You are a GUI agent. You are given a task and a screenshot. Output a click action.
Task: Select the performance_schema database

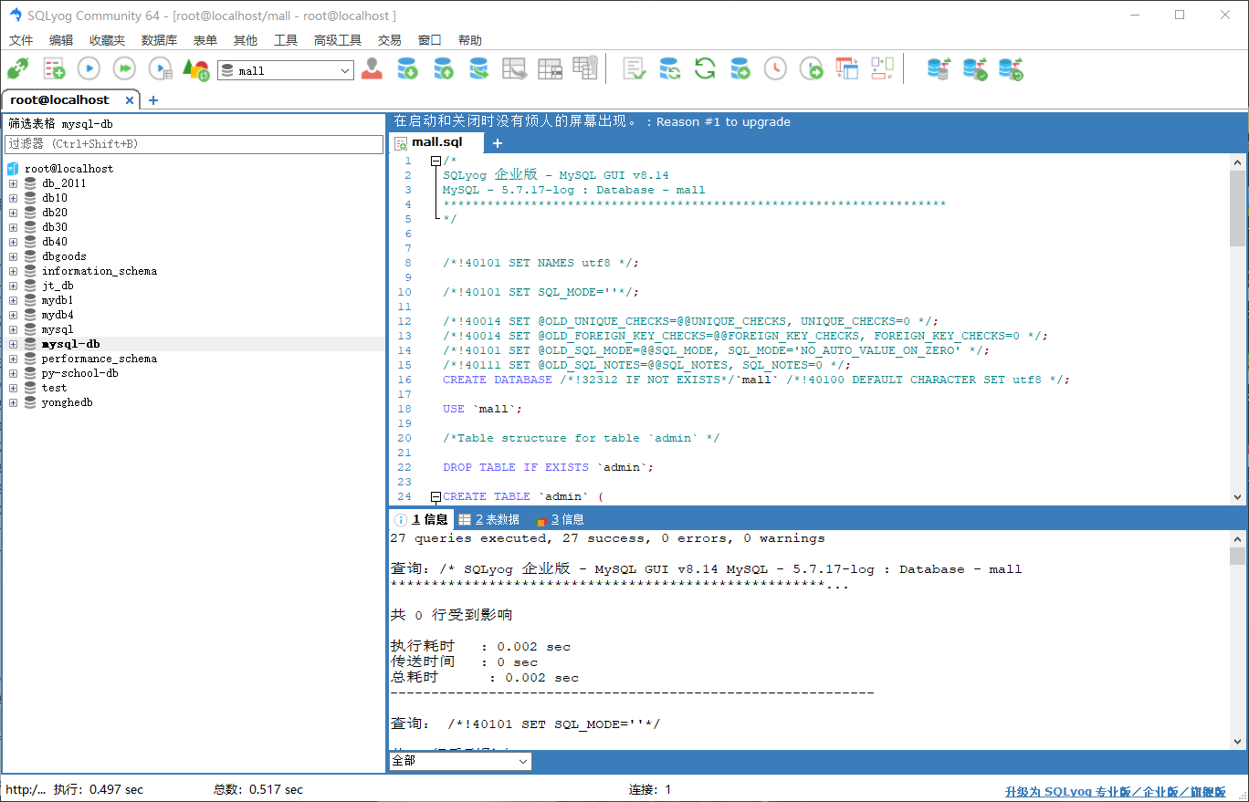(100, 359)
